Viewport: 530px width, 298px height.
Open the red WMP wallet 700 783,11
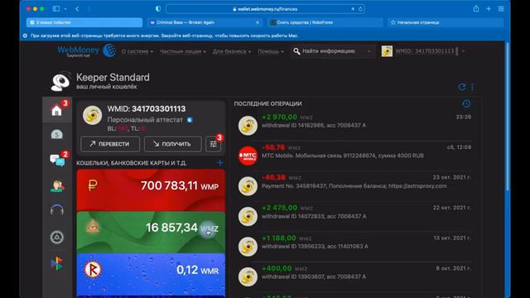click(x=151, y=190)
